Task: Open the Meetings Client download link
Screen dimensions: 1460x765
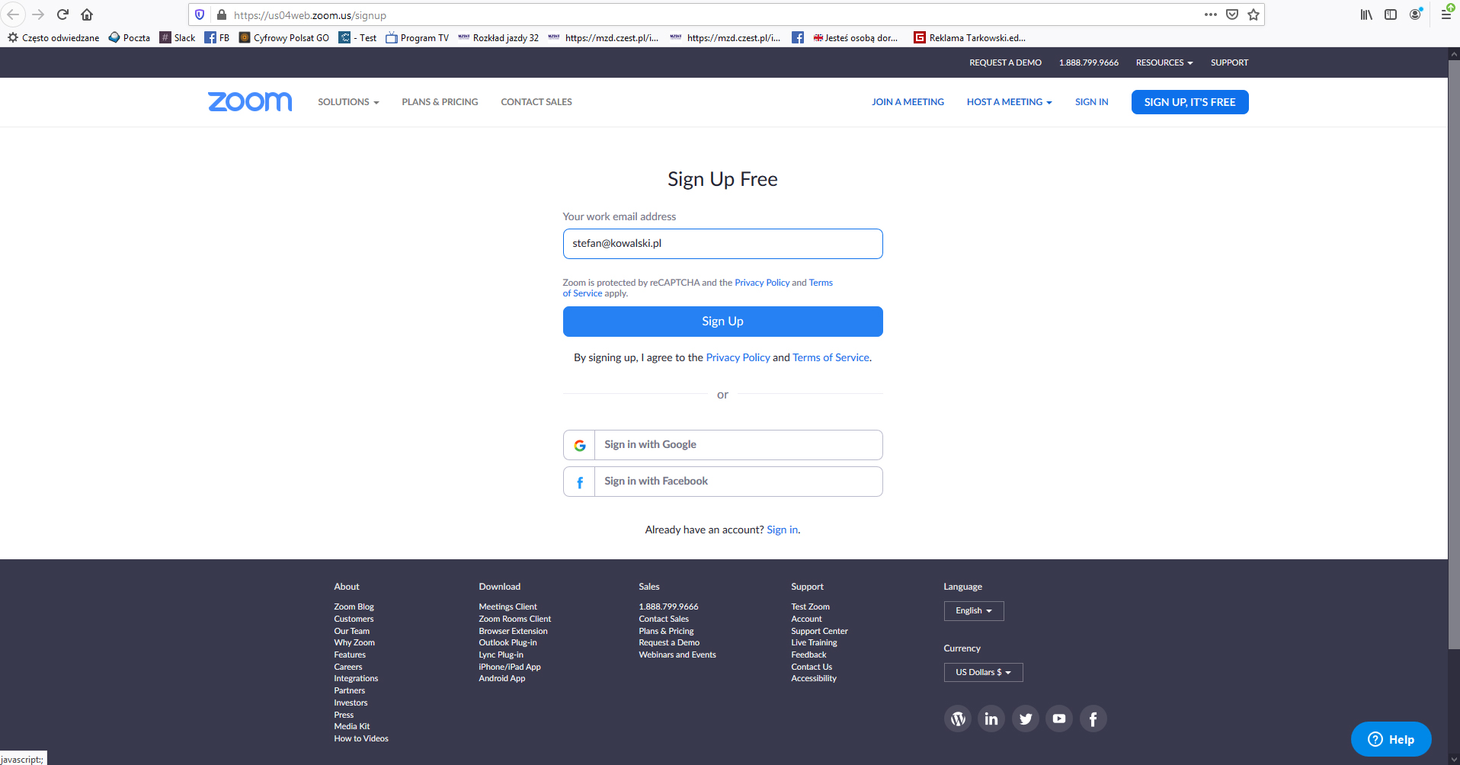Action: pyautogui.click(x=507, y=607)
